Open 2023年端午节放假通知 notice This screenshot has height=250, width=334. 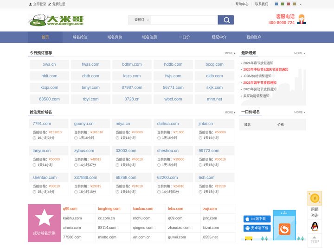pyautogui.click(x=260, y=83)
